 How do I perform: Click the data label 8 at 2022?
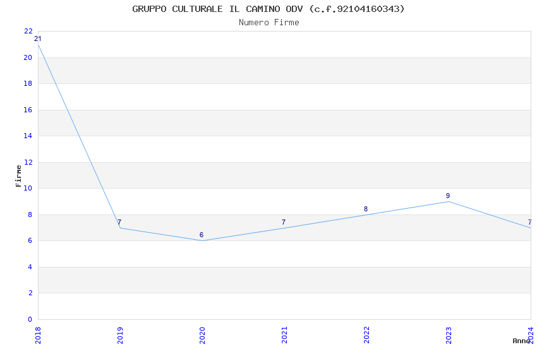point(366,209)
